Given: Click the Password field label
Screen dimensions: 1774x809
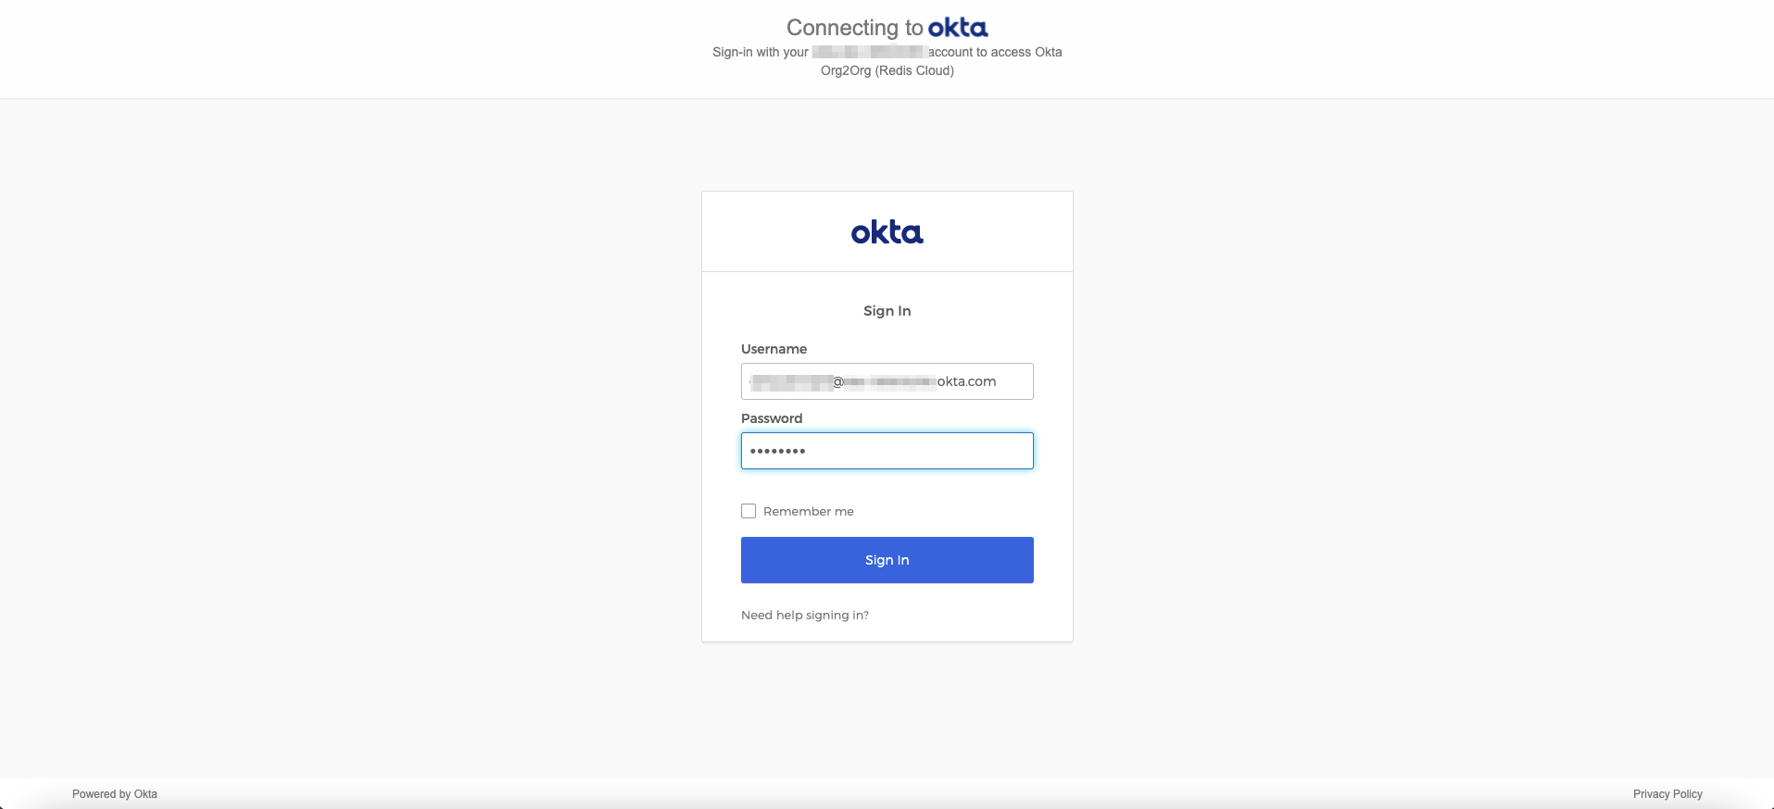Looking at the screenshot, I should coord(772,418).
